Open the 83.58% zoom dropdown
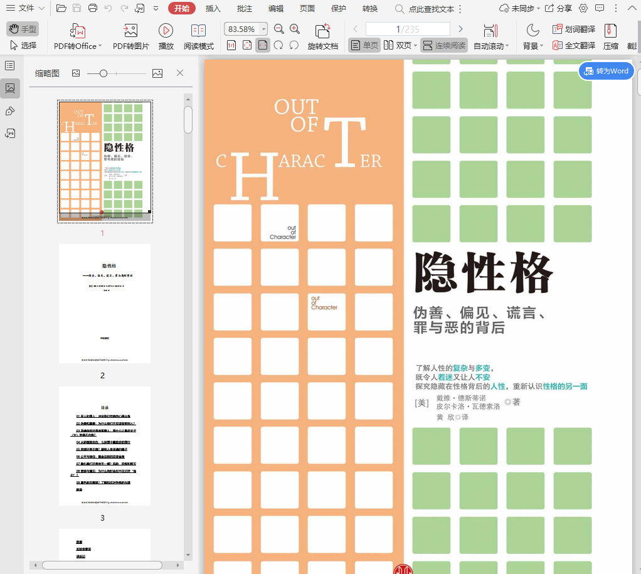 coord(263,29)
